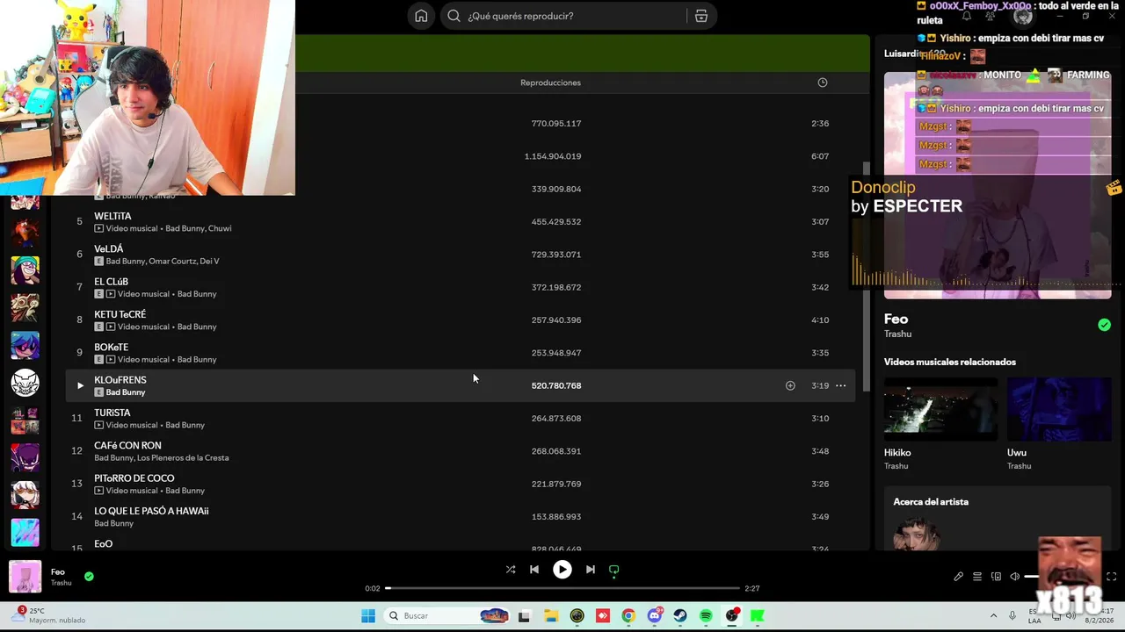Screen dimensions: 1125x632
Task: Open Connect to a device icon
Action: [996, 577]
